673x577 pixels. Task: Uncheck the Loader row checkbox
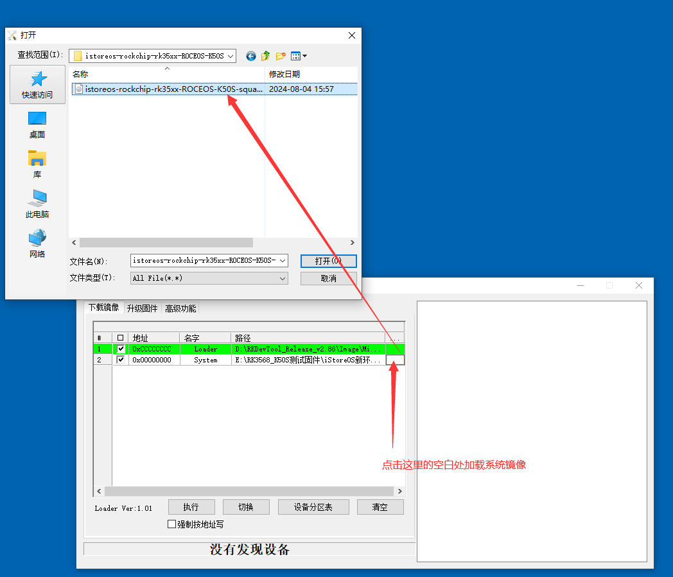point(121,349)
